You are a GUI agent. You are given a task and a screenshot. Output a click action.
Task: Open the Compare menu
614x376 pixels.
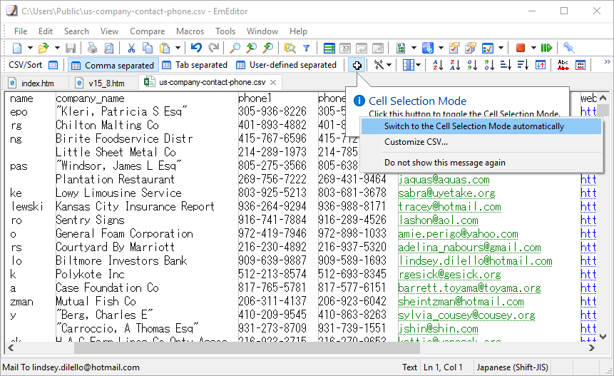(147, 31)
